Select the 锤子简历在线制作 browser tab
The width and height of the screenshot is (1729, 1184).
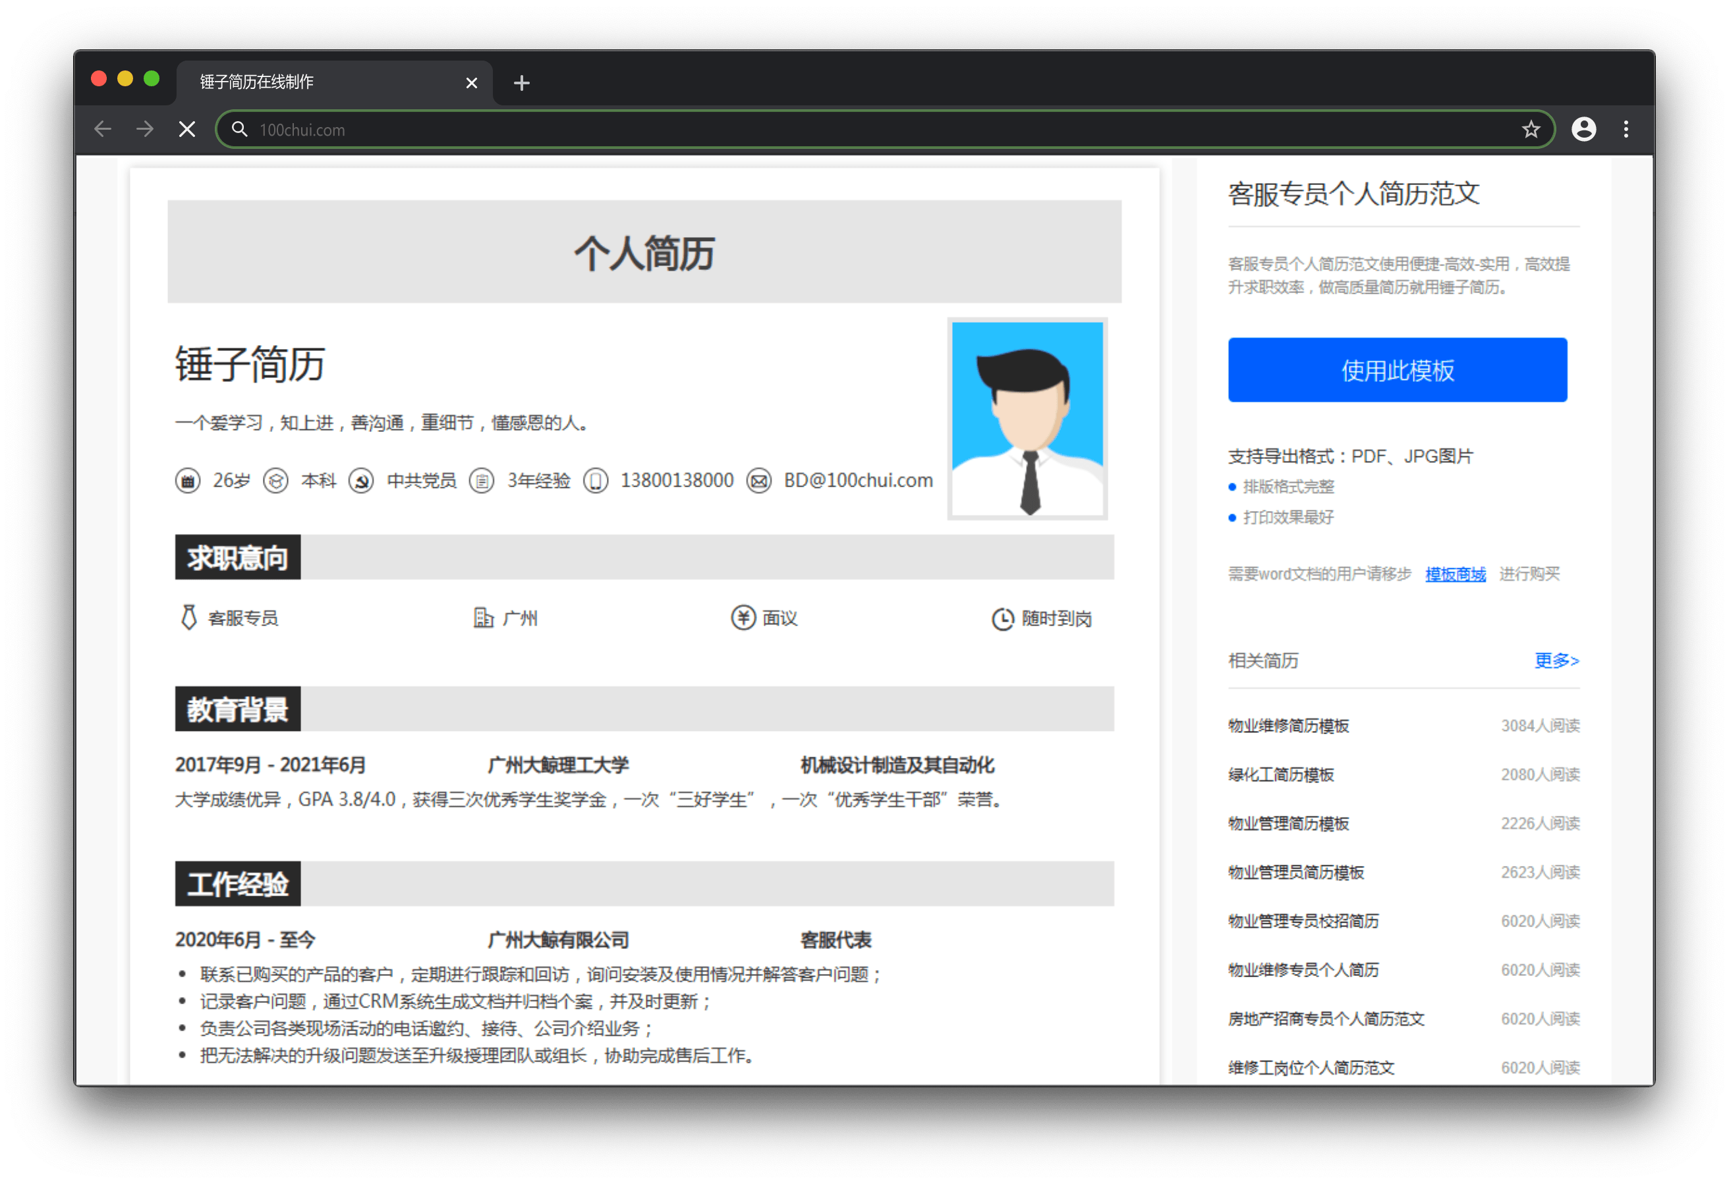click(334, 82)
